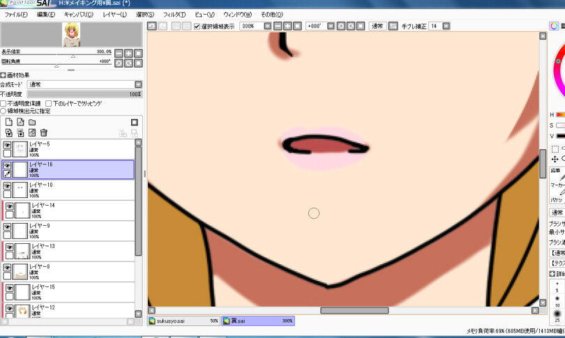Create a new layer folder
The width and height of the screenshot is (565, 338).
pos(32,123)
